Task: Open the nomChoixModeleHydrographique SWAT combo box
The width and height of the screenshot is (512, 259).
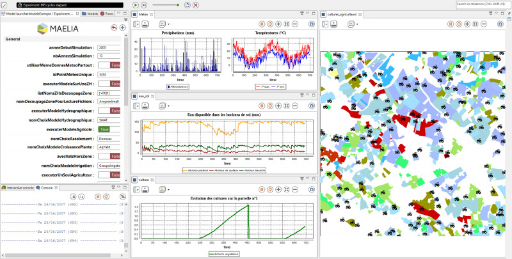Action: coord(110,120)
